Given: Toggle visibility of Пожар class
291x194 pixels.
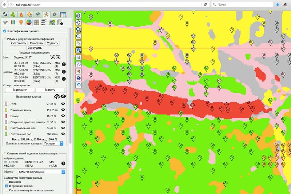Looking at the screenshot, I should click(63, 116).
